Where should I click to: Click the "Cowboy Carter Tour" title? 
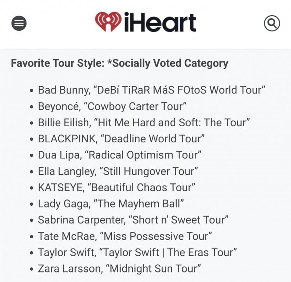point(137,106)
